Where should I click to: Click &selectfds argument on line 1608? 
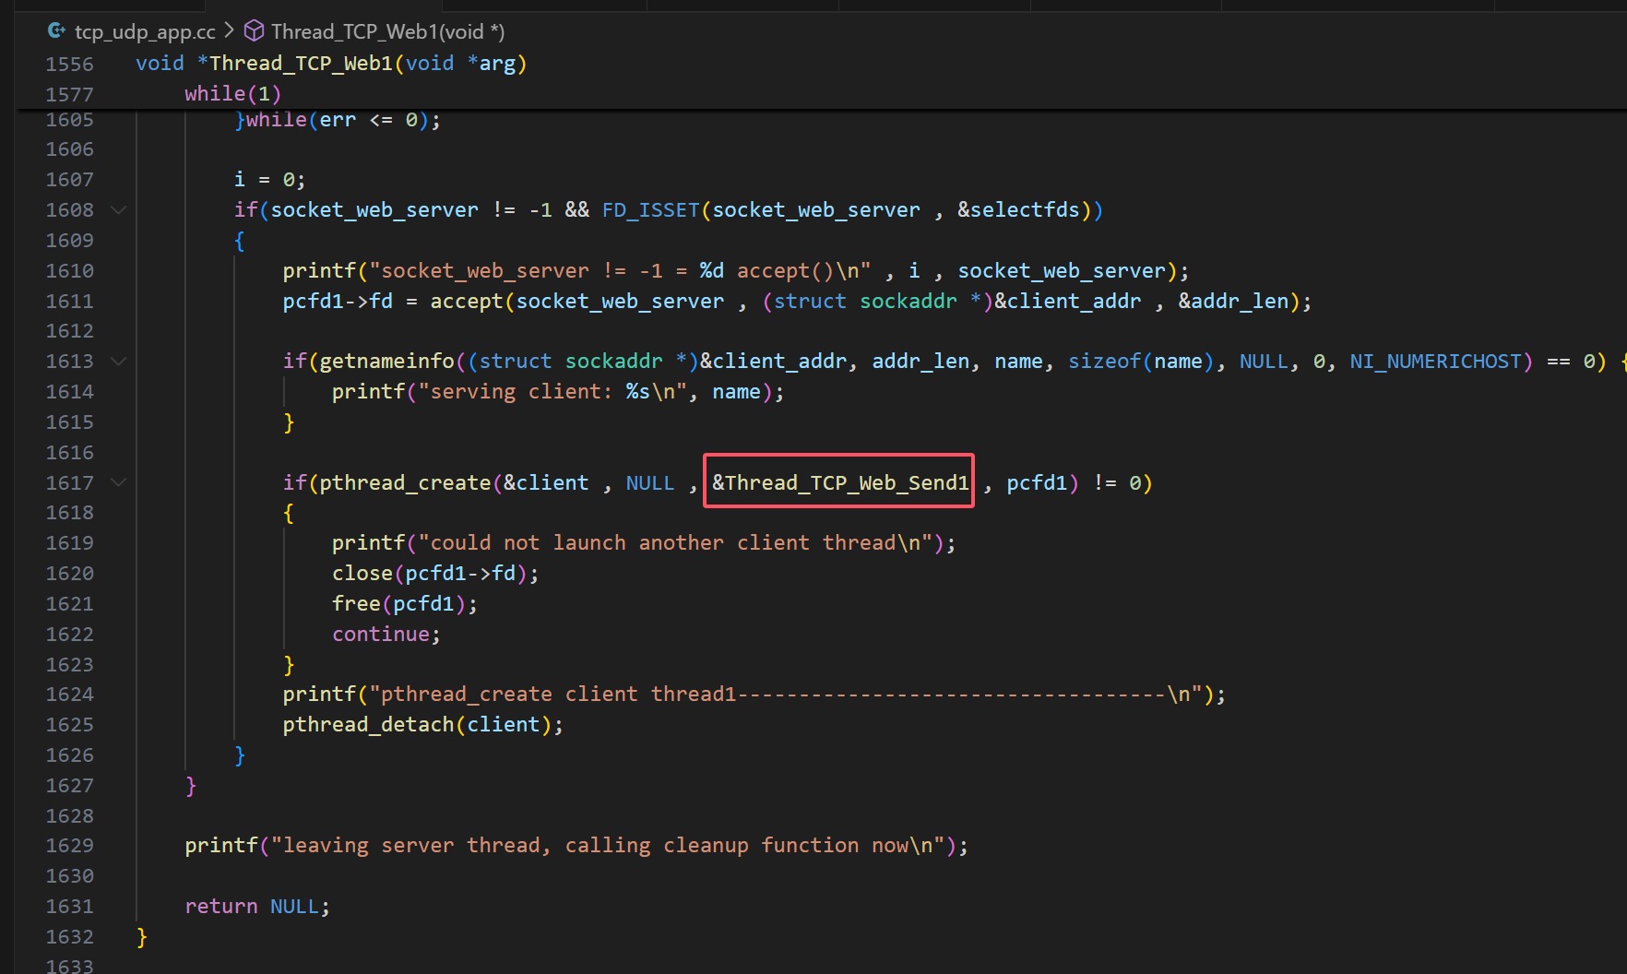[x=1018, y=210]
